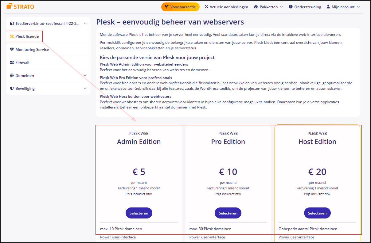Viewport: 371px width, 243px height.
Task: Open Power user-interface link under Pro Edition
Action: (207, 237)
